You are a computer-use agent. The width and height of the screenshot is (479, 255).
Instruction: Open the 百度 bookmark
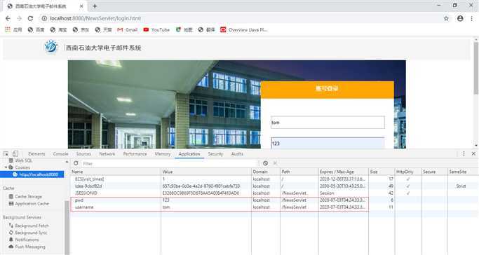tap(36, 29)
